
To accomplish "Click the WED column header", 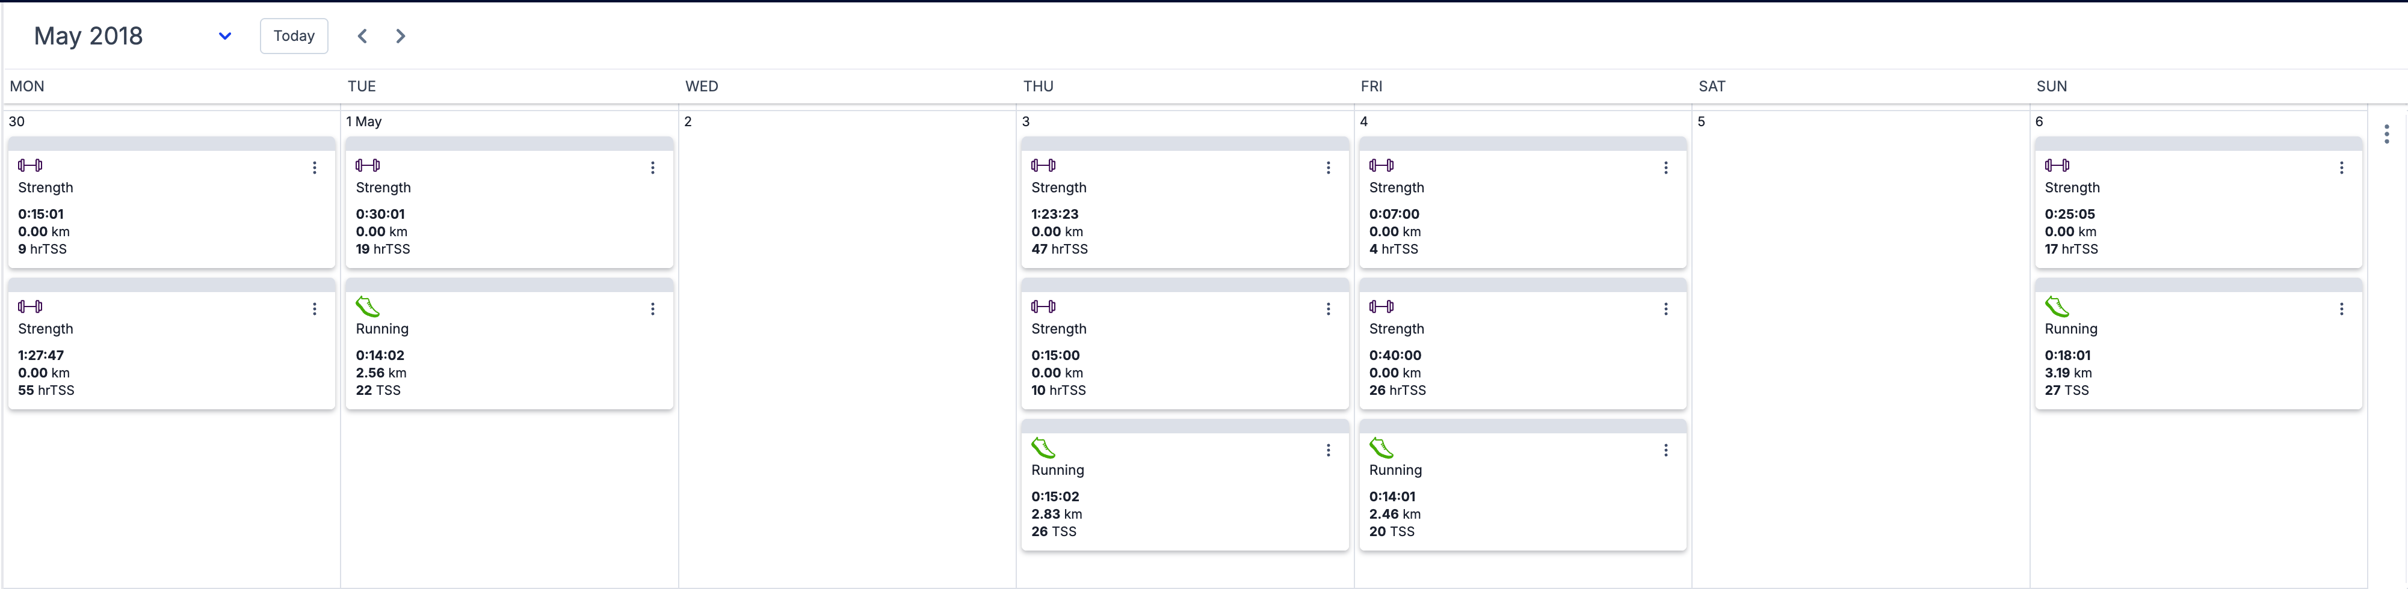I will 702,86.
